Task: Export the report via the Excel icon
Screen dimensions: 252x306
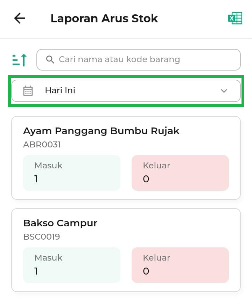Action: [235, 19]
